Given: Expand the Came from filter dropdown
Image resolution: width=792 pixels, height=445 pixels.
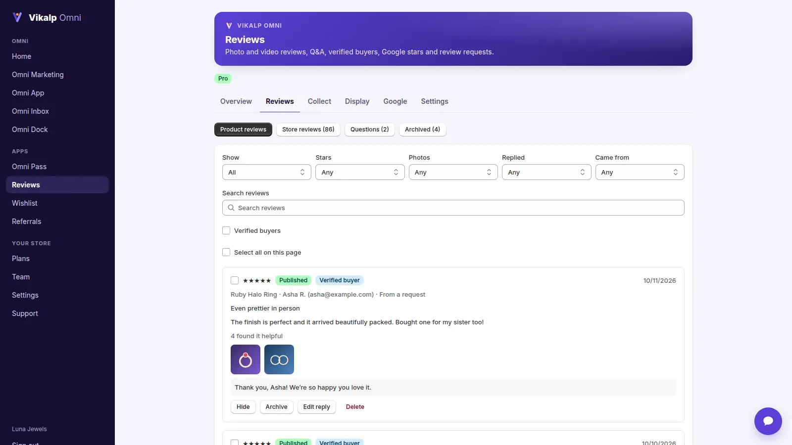Looking at the screenshot, I should (x=640, y=172).
